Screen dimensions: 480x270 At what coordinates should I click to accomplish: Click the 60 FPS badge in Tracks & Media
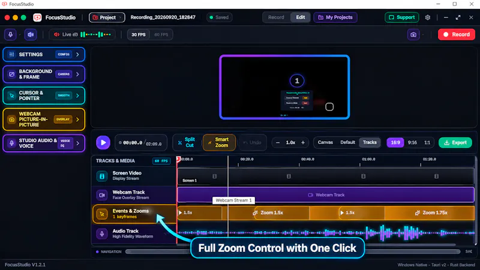(161, 161)
